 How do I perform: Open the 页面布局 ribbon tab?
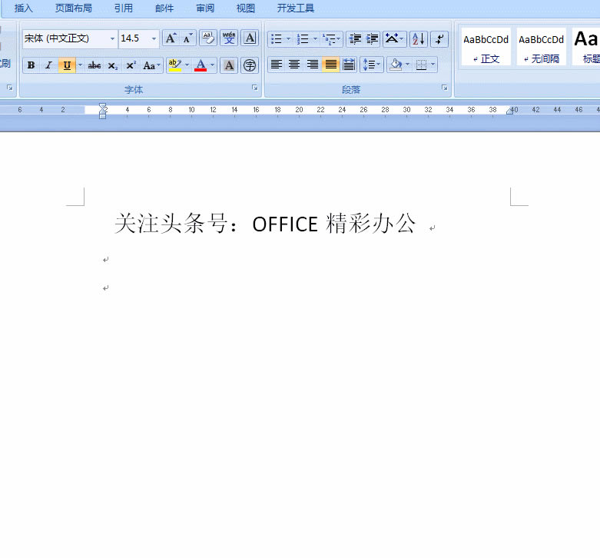pyautogui.click(x=74, y=8)
